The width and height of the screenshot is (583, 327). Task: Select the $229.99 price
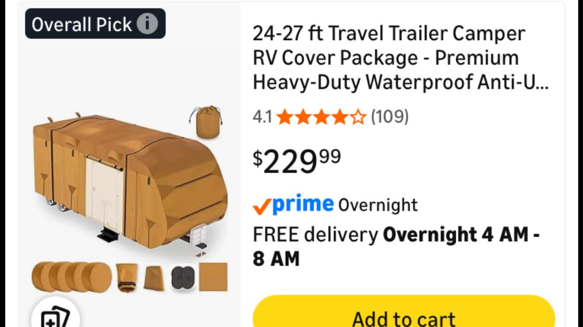tap(297, 160)
